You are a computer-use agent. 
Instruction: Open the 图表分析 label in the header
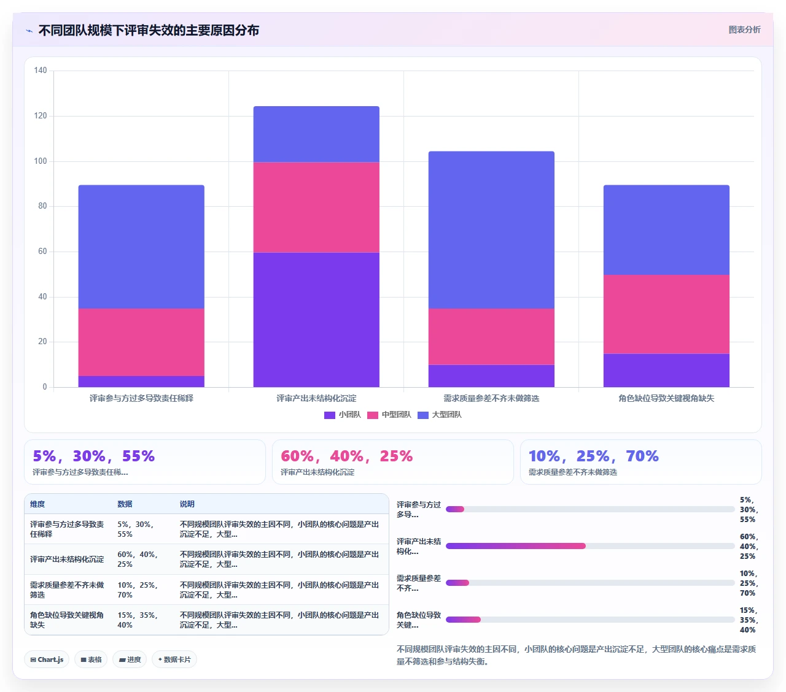(744, 29)
